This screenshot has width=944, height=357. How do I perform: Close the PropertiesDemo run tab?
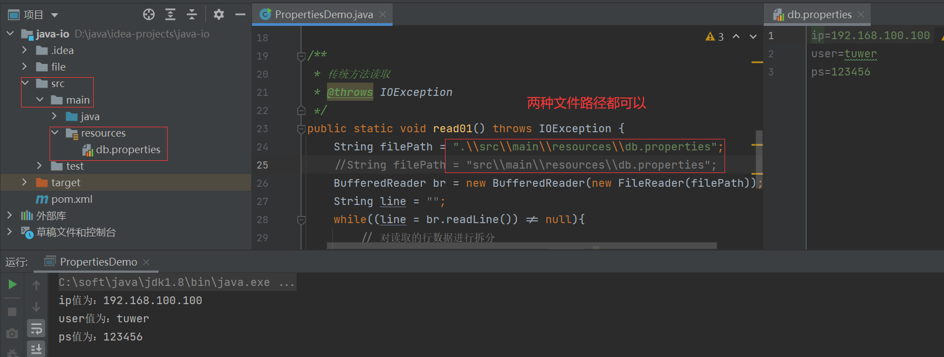[146, 262]
